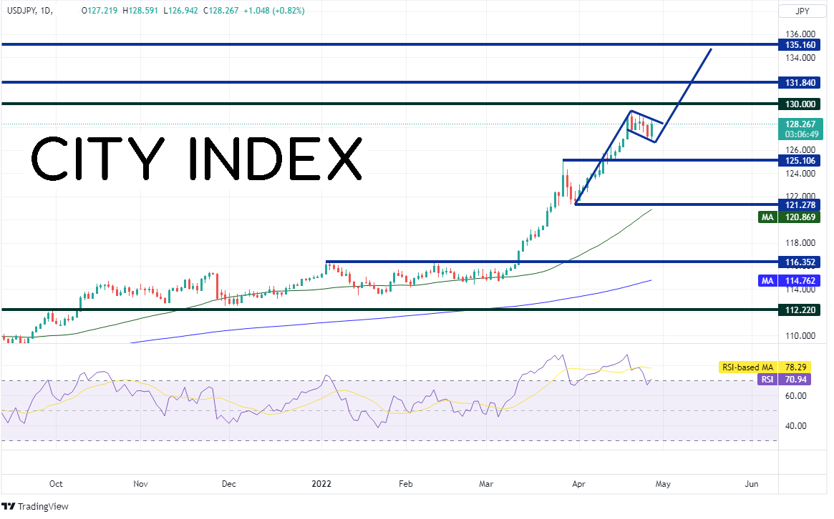Select the 125.106 support level tag

[800, 160]
